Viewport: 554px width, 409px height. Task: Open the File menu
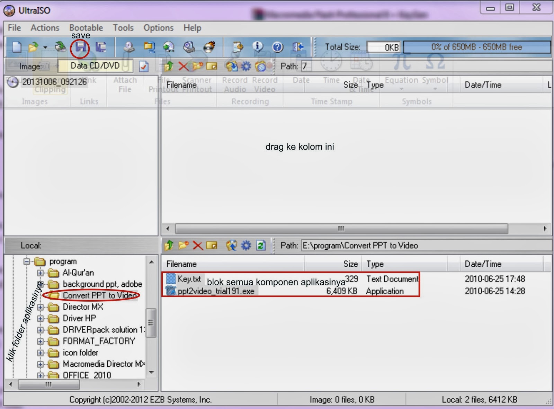click(x=15, y=28)
